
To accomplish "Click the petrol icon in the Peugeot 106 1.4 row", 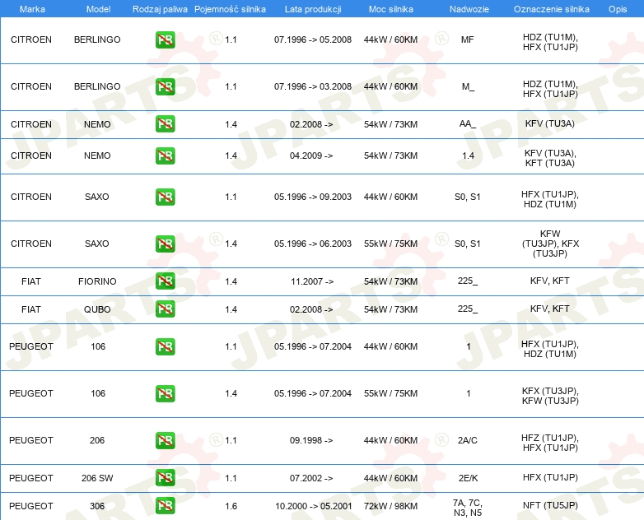I will coord(165,393).
